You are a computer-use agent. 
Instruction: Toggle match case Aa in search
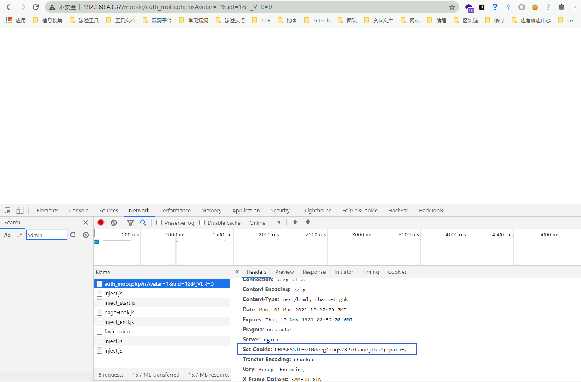pyautogui.click(x=7, y=235)
